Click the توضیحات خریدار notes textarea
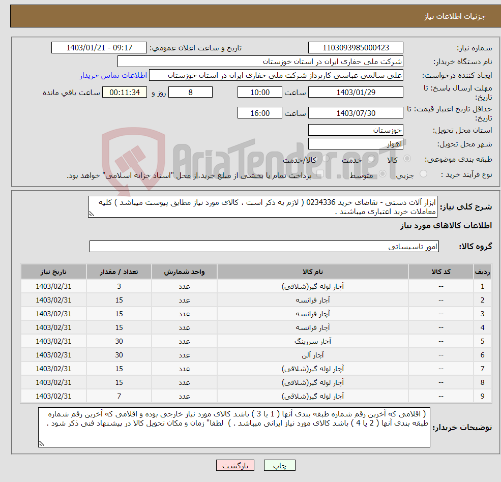The image size is (501, 482). pos(234,428)
